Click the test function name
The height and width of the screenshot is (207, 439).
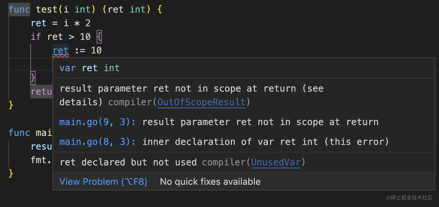coord(47,9)
